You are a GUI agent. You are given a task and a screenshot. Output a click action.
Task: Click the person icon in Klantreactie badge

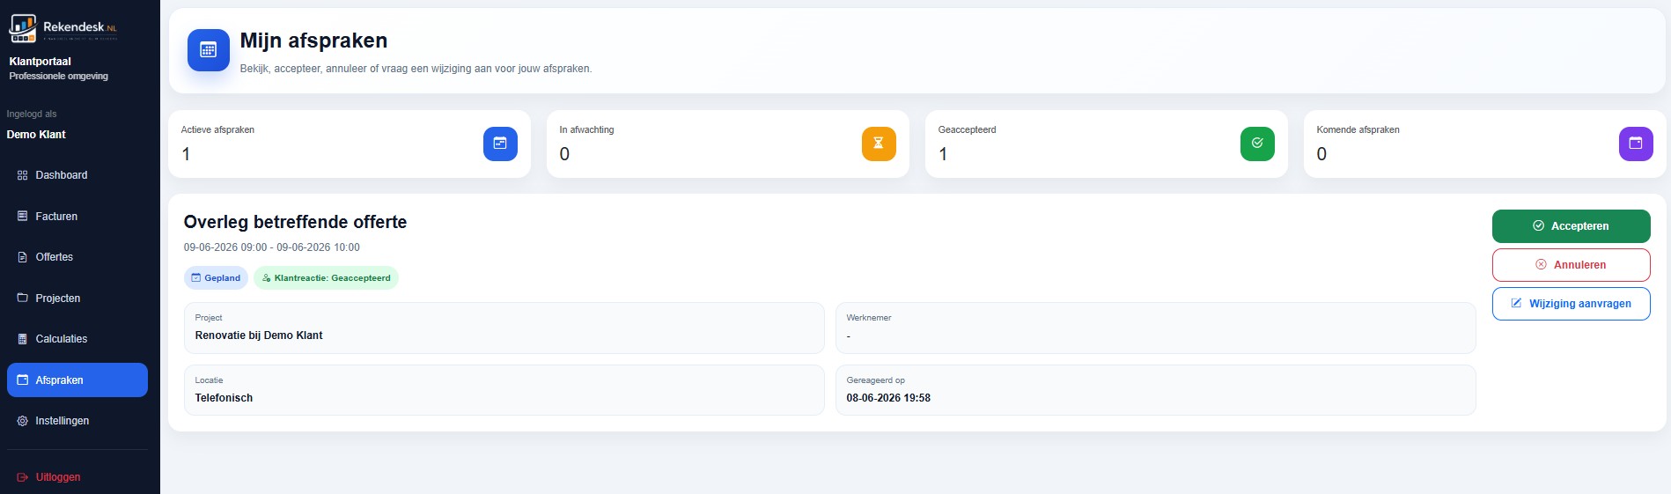pos(266,277)
